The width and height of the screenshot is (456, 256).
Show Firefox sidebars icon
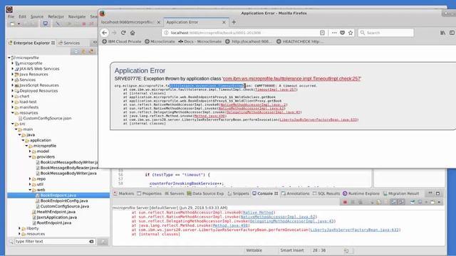click(452, 33)
